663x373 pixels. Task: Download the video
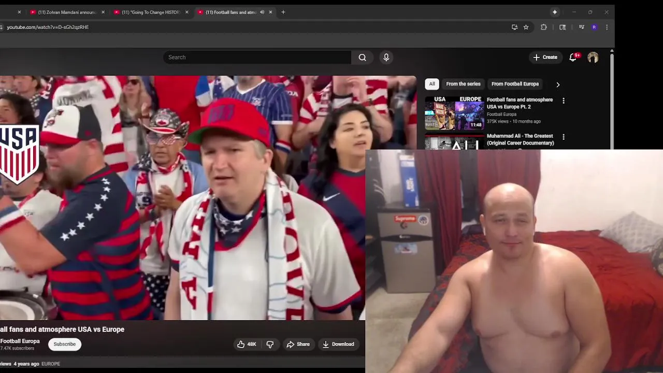338,344
